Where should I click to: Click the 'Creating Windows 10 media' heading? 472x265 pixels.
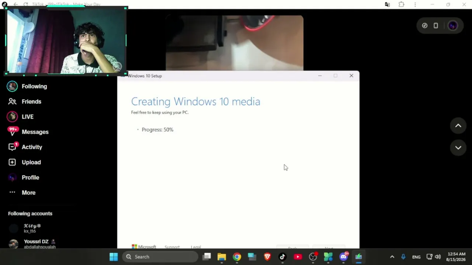click(x=195, y=102)
